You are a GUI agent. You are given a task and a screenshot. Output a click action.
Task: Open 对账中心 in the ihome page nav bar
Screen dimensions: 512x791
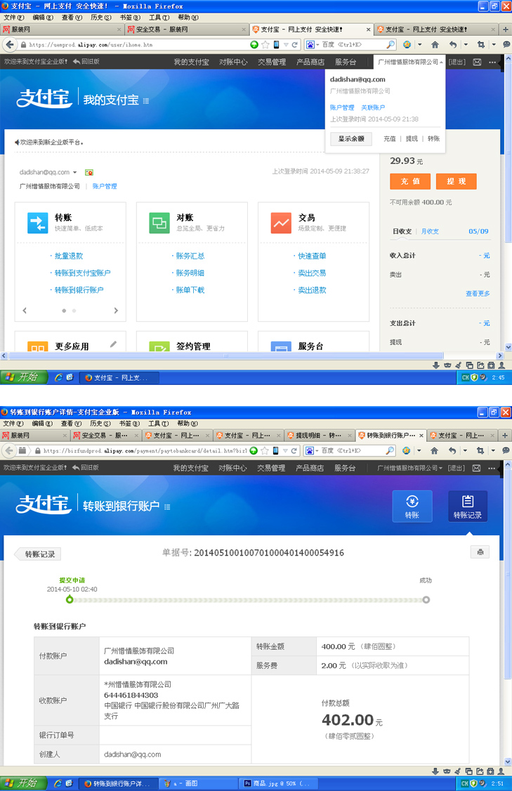[233, 62]
